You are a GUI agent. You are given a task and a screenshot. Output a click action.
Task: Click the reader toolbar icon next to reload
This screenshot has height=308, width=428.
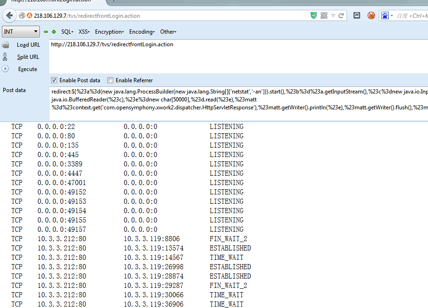coord(357,15)
